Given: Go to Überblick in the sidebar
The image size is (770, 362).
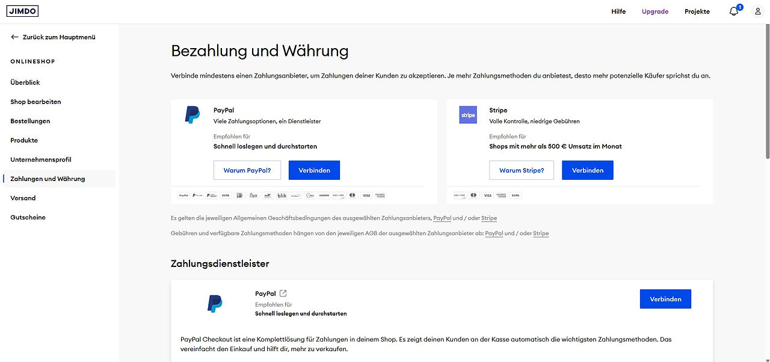Looking at the screenshot, I should pyautogui.click(x=25, y=82).
